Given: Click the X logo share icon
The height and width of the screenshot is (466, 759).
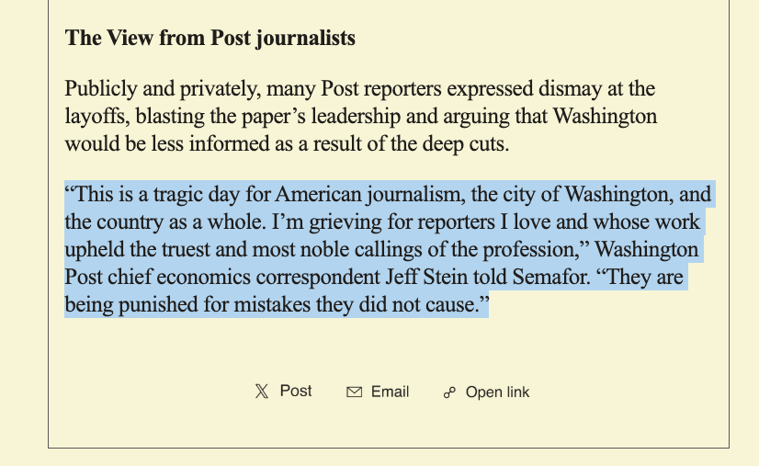Looking at the screenshot, I should click(262, 392).
